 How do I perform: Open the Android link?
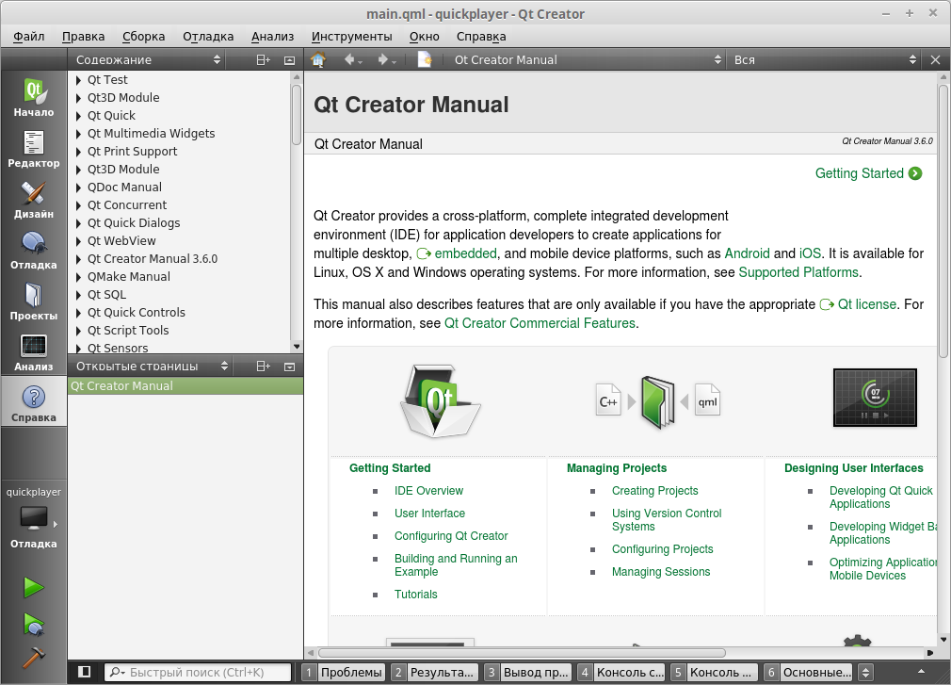(x=747, y=253)
